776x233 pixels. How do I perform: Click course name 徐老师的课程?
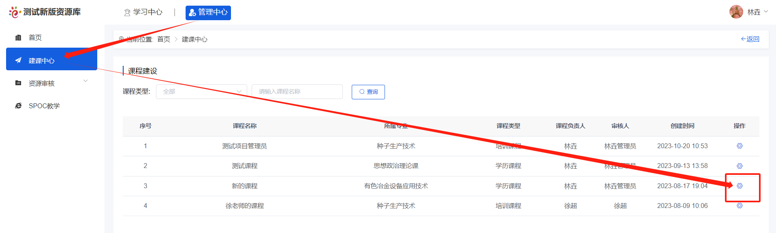tap(245, 206)
